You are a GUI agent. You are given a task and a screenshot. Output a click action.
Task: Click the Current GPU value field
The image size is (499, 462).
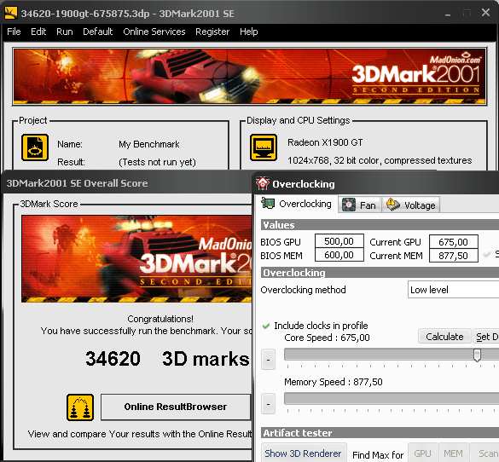(453, 242)
